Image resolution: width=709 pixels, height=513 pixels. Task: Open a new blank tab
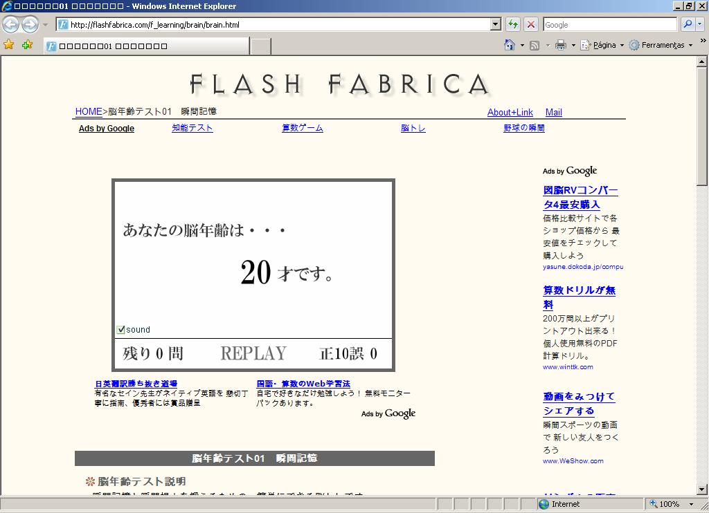tap(260, 46)
